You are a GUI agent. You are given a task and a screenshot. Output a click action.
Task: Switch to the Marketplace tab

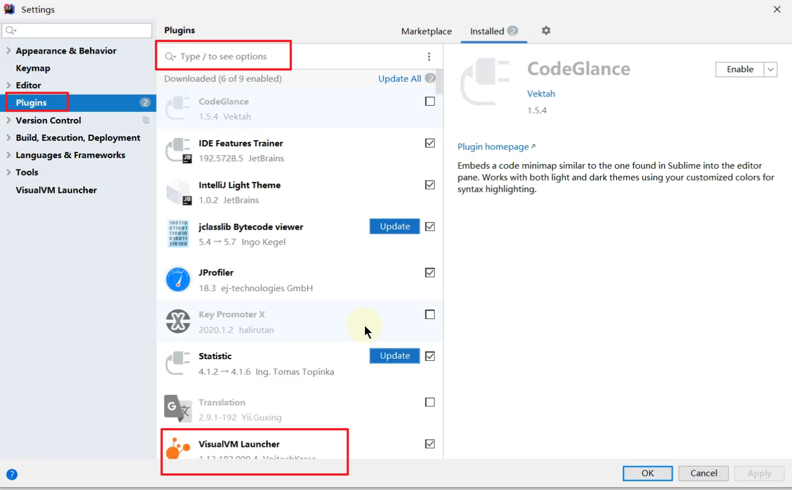pos(426,31)
